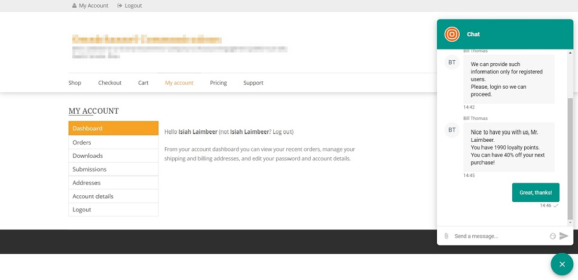Open Orders in the account sidebar
Image resolution: width=578 pixels, height=280 pixels.
click(114, 142)
